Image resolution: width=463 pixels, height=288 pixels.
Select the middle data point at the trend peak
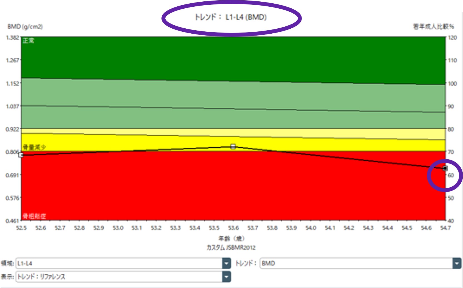pyautogui.click(x=233, y=147)
